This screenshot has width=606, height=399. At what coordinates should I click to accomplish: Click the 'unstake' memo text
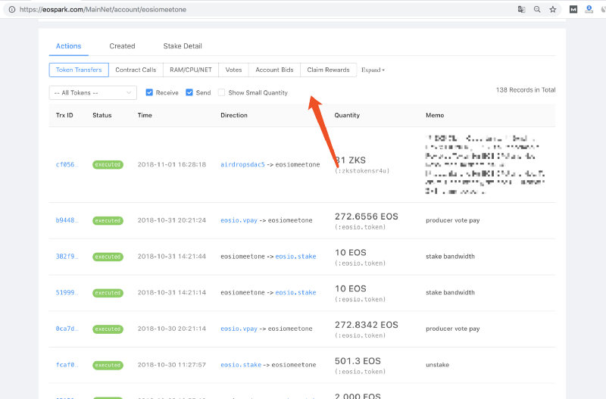438,365
